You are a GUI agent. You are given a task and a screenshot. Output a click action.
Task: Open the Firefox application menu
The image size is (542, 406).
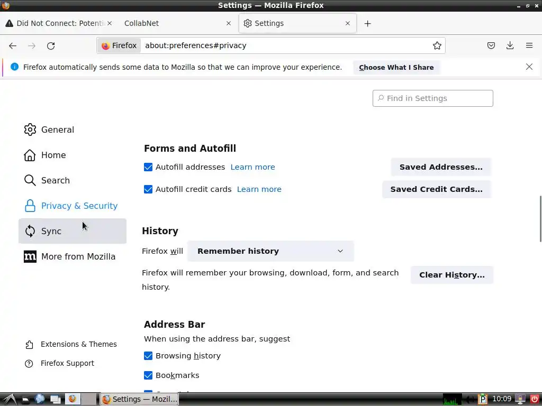tap(529, 45)
